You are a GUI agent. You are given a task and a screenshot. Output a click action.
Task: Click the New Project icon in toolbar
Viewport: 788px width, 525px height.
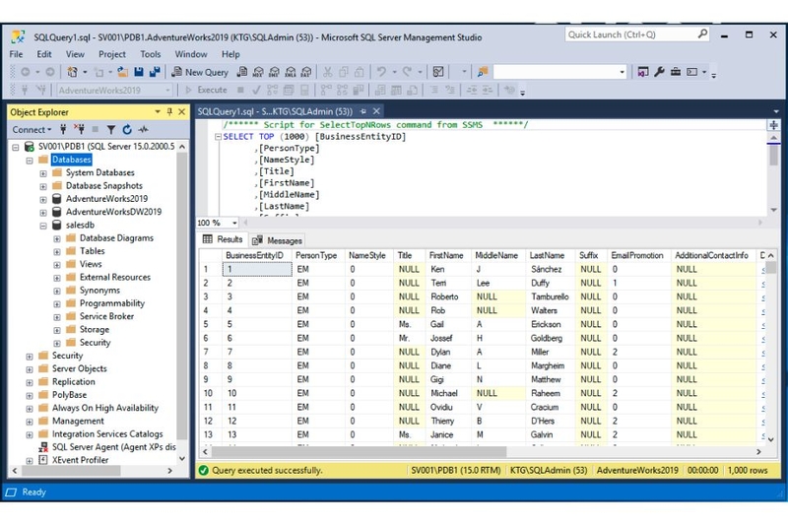[x=72, y=72]
